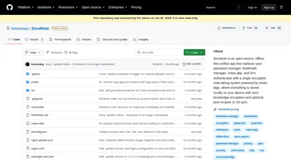Click the index.html file icon
Image resolution: width=291 pixels, height=160 pixels.
(x=28, y=123)
